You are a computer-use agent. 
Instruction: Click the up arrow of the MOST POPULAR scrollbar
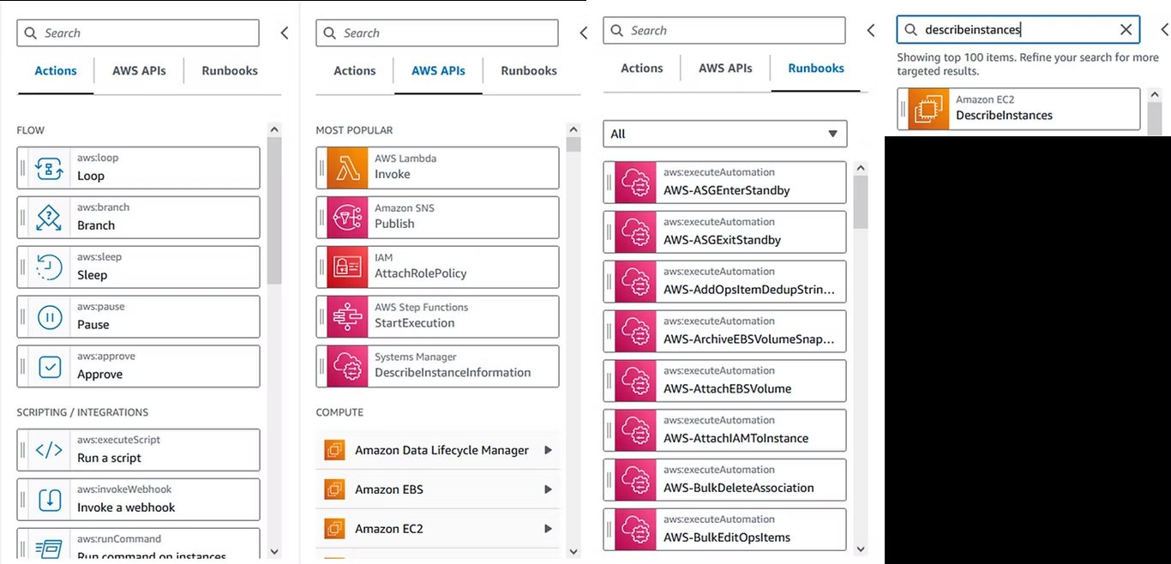coord(573,129)
